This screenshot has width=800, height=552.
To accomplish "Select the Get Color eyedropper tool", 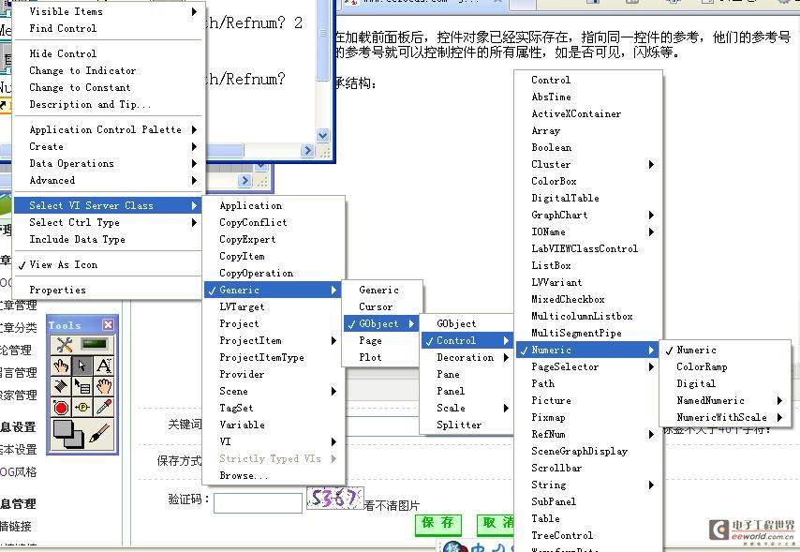I will click(x=104, y=407).
